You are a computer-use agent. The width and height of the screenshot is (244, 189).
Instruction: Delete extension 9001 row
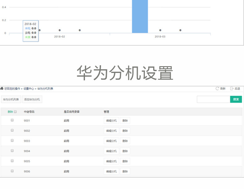coord(125,120)
